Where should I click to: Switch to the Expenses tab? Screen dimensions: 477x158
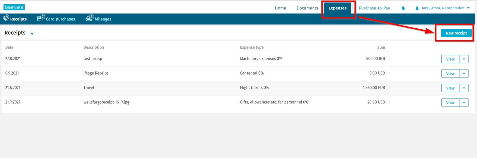coord(337,8)
